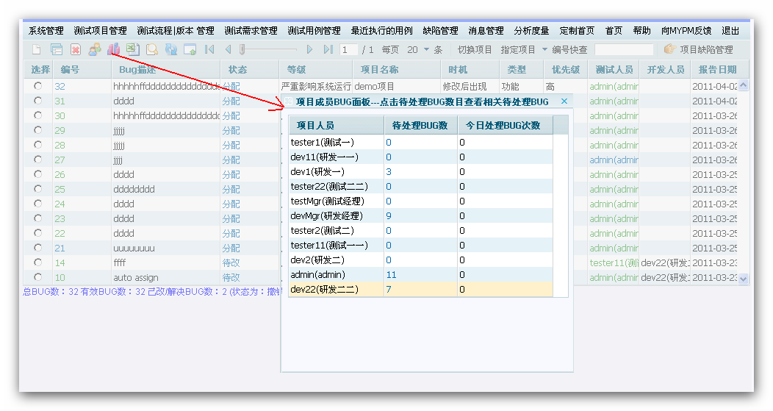773x411 pixels.
Task: Open 测试流程|版本 管理 menu
Action: coord(176,31)
